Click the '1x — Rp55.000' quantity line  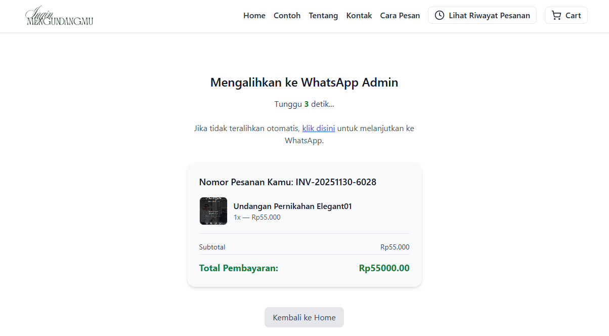coord(257,218)
